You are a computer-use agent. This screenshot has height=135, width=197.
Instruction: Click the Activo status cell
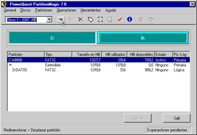coord(161,60)
